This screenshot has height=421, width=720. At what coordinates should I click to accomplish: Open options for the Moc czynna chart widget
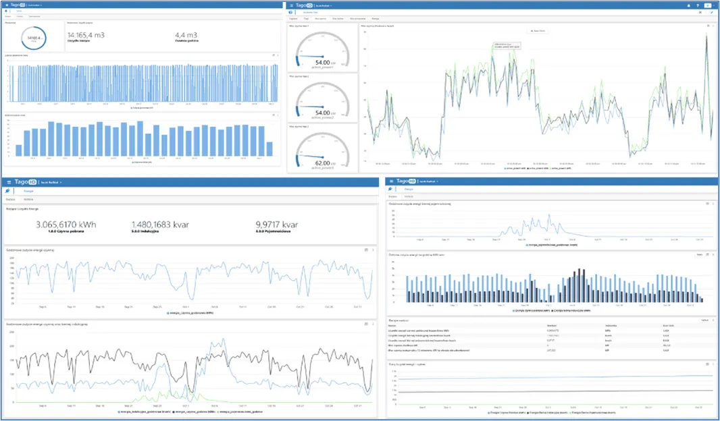tap(713, 26)
